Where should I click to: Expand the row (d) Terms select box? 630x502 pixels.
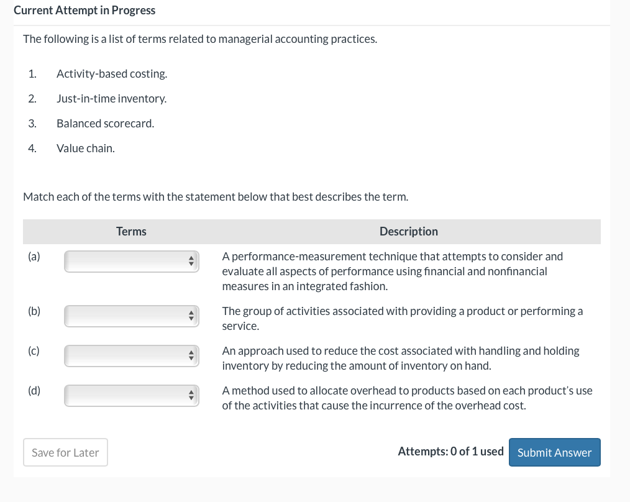click(x=131, y=396)
